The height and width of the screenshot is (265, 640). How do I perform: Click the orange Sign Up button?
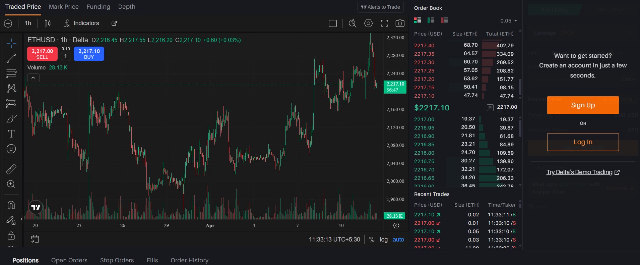click(583, 105)
